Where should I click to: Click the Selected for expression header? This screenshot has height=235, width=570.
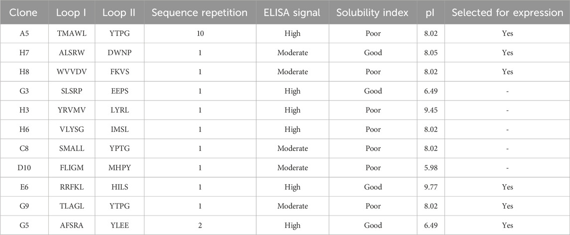(x=507, y=13)
